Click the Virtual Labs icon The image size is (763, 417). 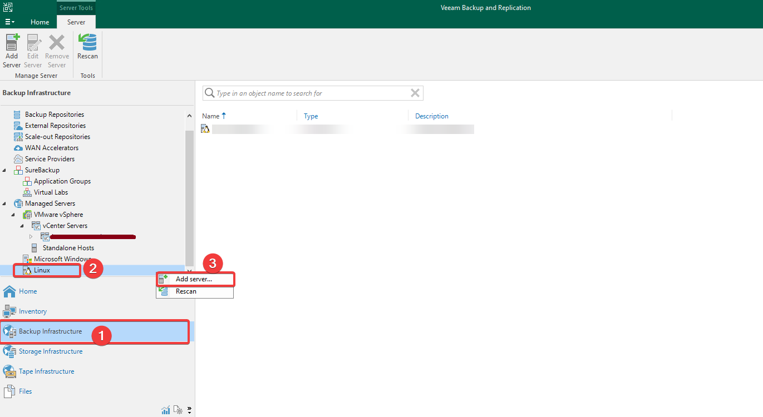[x=27, y=192]
